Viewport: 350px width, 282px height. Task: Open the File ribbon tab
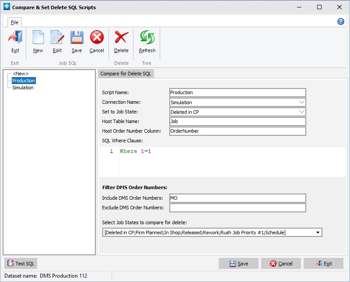(x=14, y=22)
